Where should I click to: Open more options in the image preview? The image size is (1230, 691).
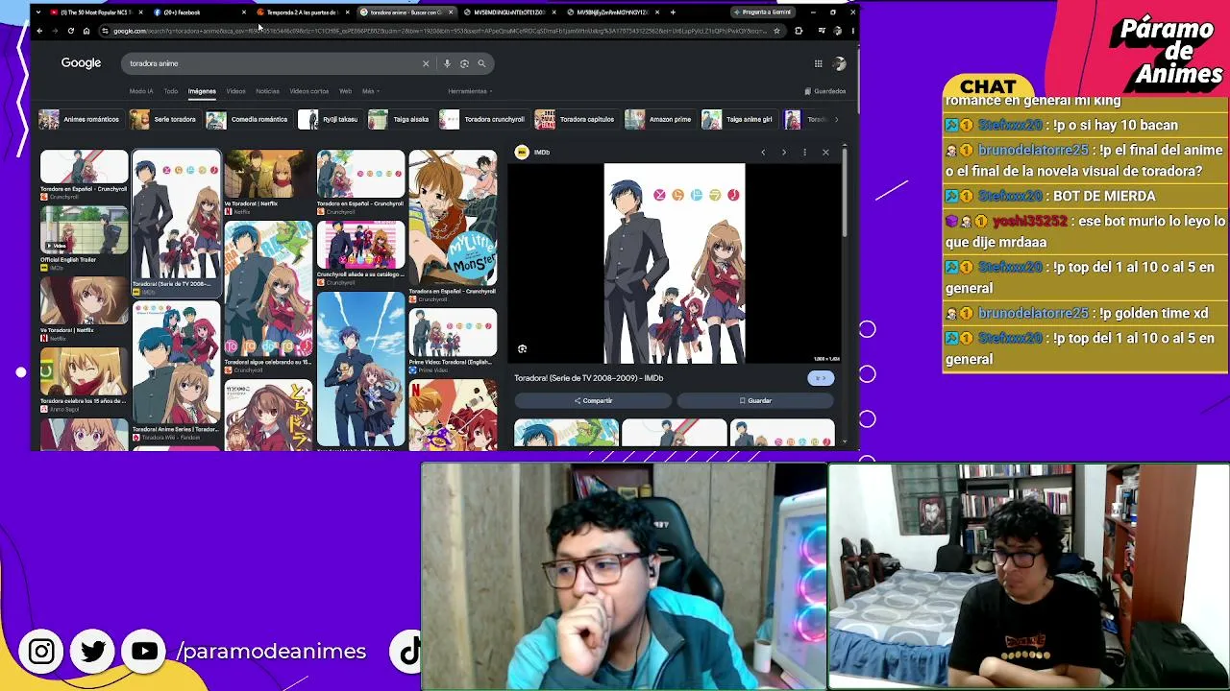click(804, 152)
